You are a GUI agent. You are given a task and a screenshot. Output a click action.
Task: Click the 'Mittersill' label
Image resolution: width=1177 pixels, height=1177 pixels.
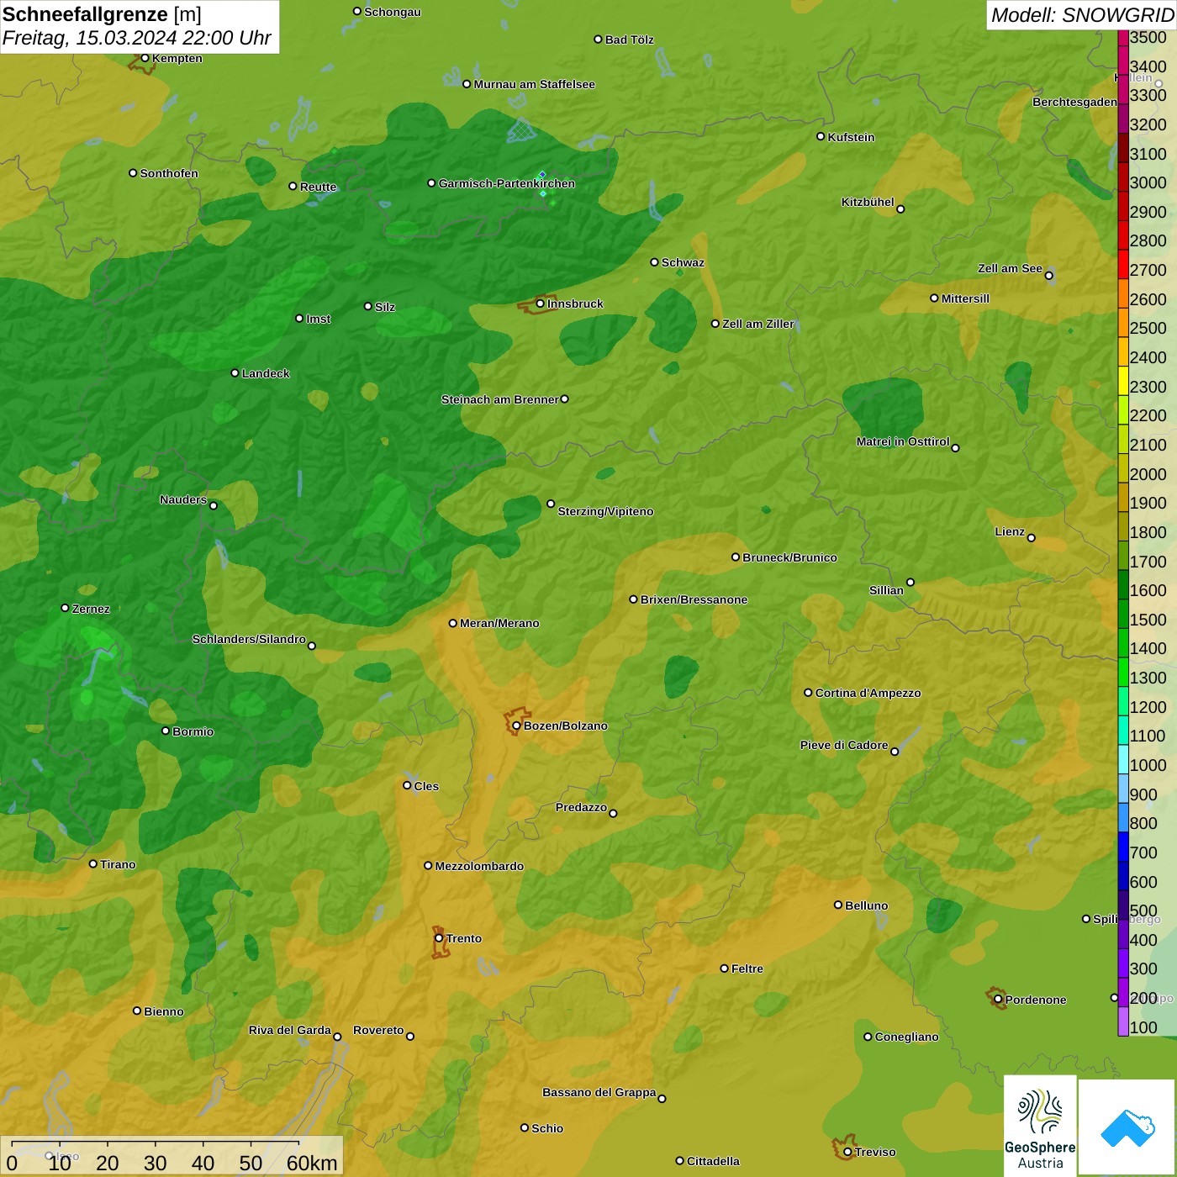click(x=965, y=298)
